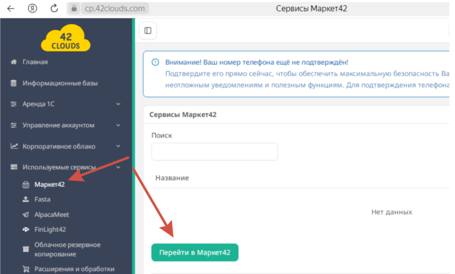Screen dimensions: 455x274
Task: Select Используемые сервисы menu label
Action: click(x=59, y=167)
